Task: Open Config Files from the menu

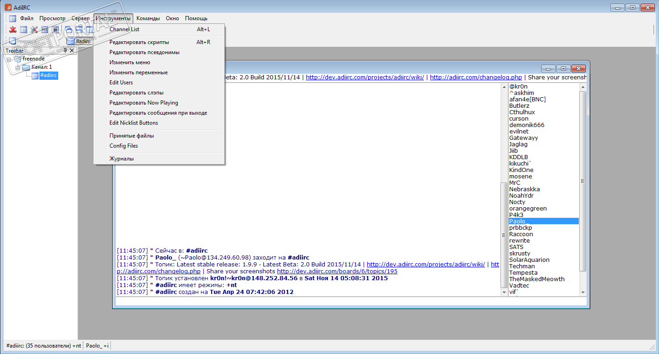Action: [159, 146]
